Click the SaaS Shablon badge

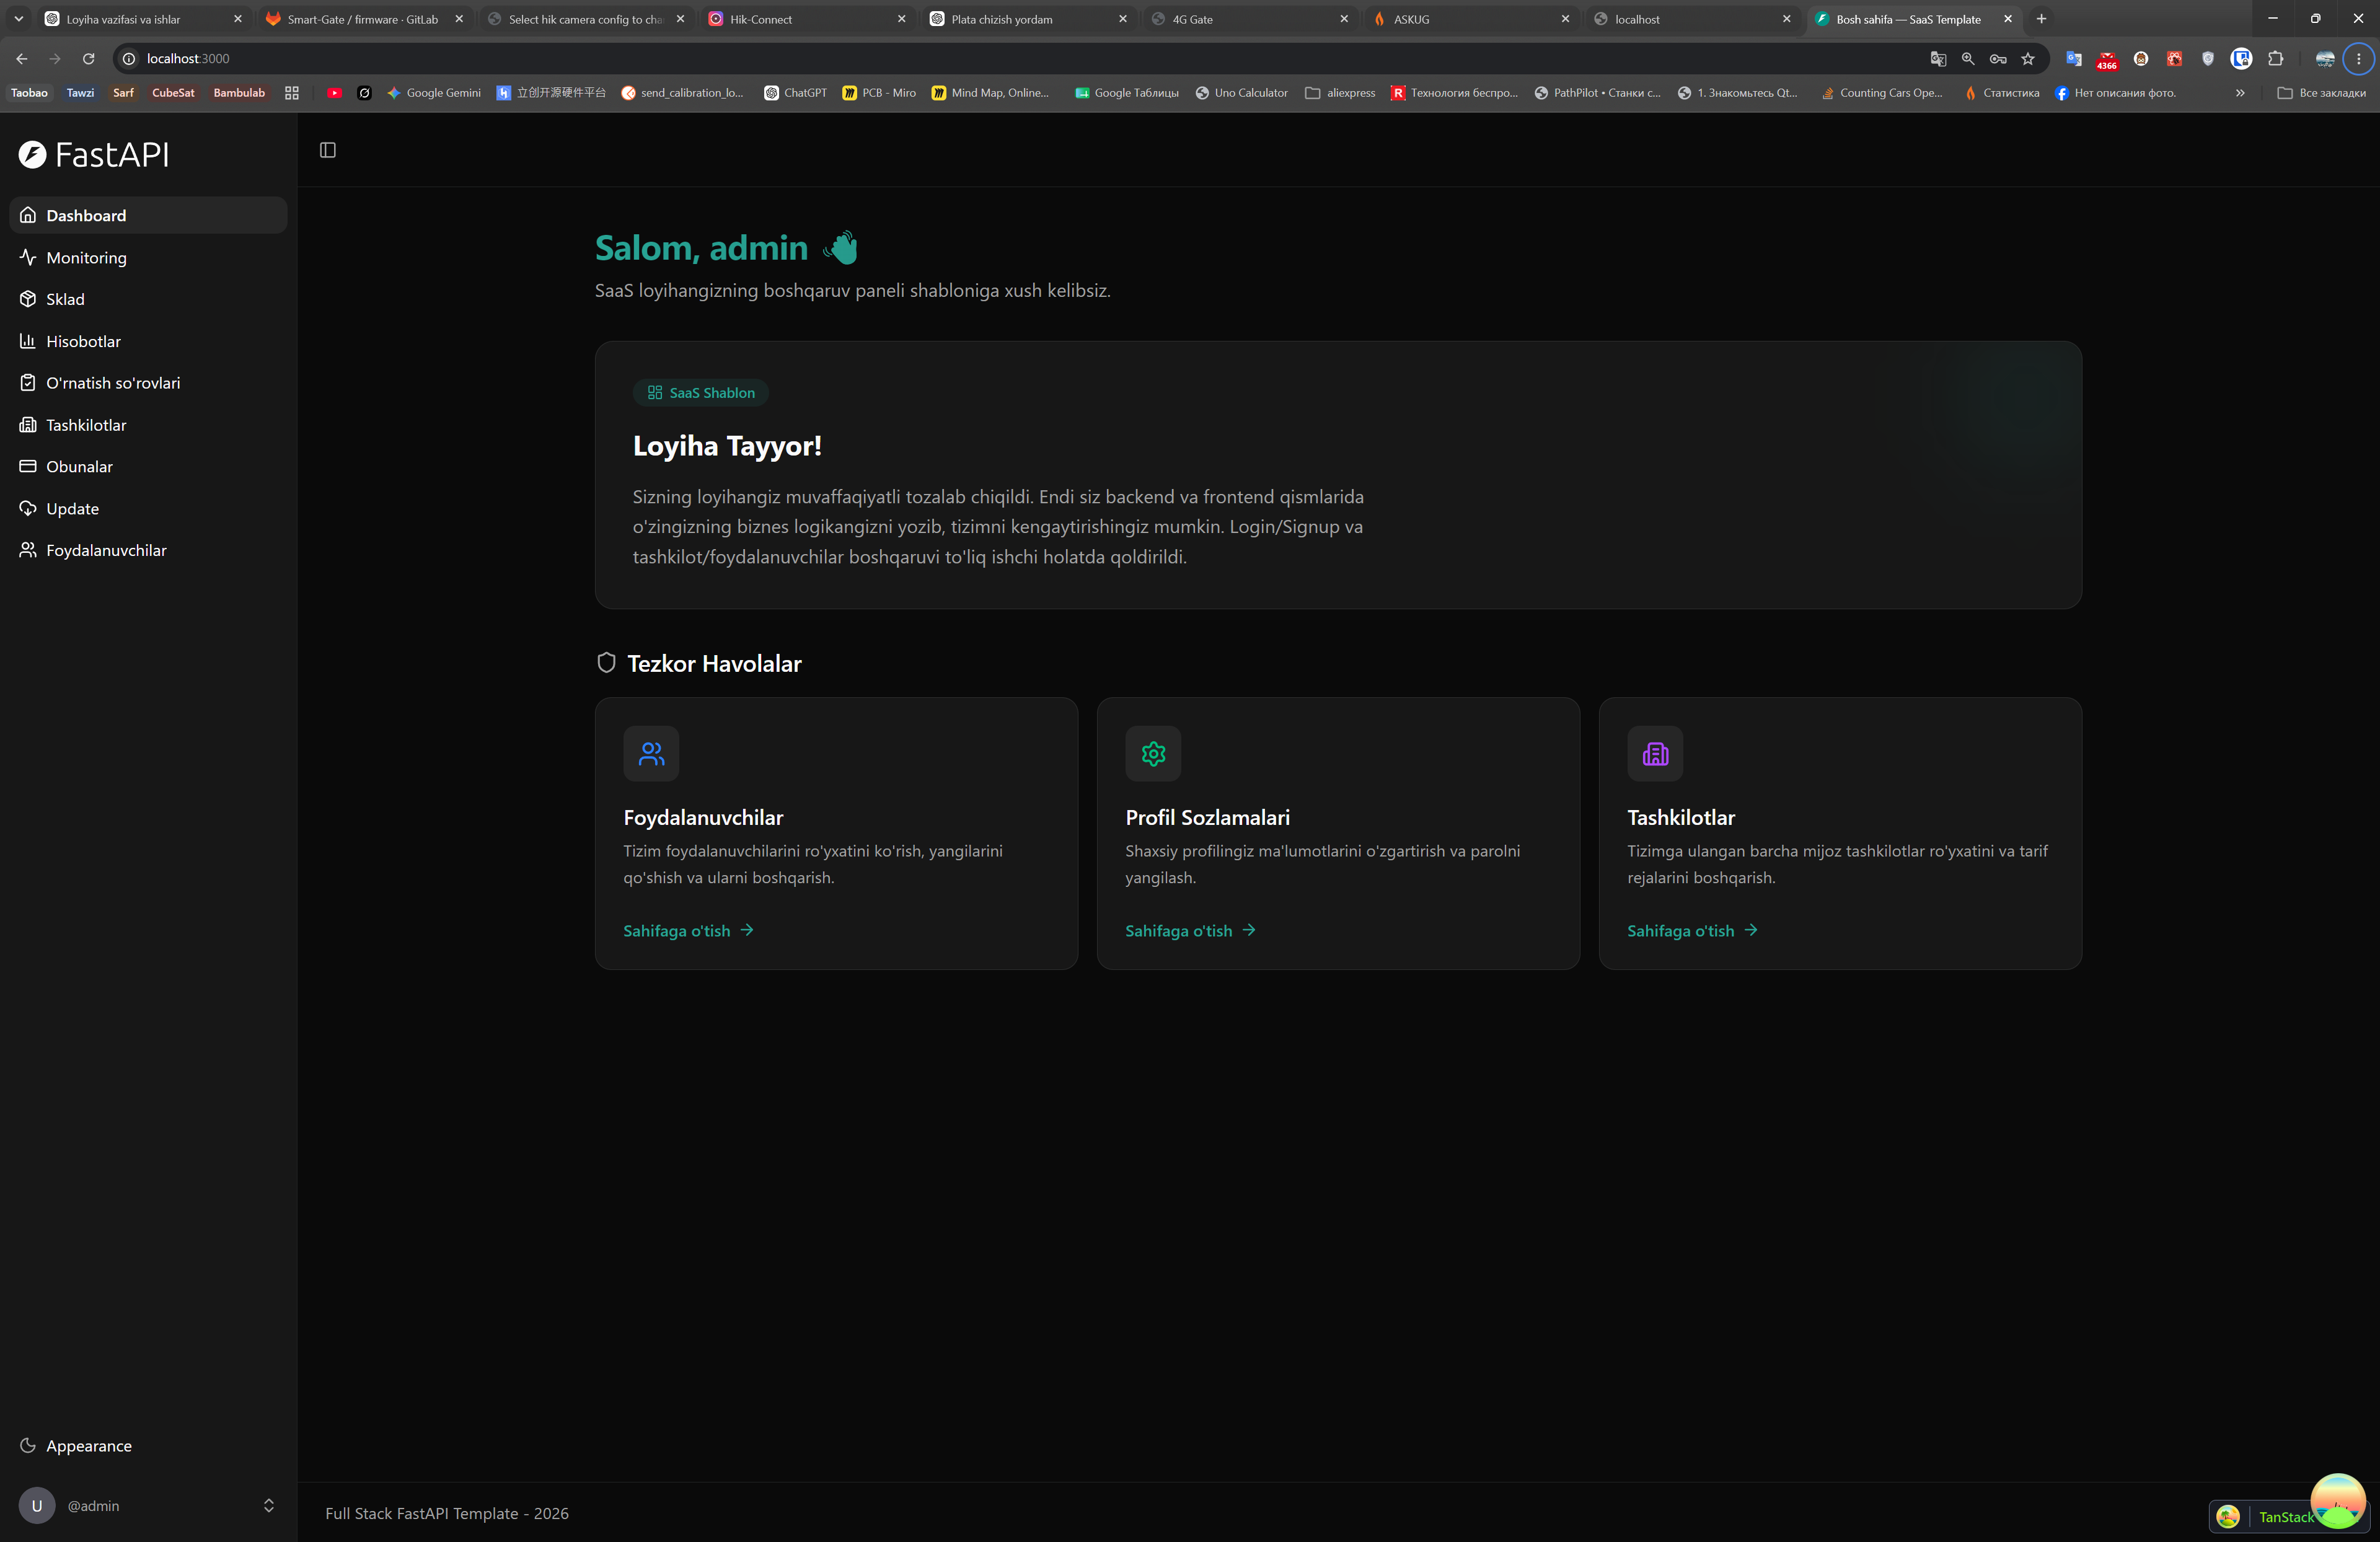coord(700,393)
